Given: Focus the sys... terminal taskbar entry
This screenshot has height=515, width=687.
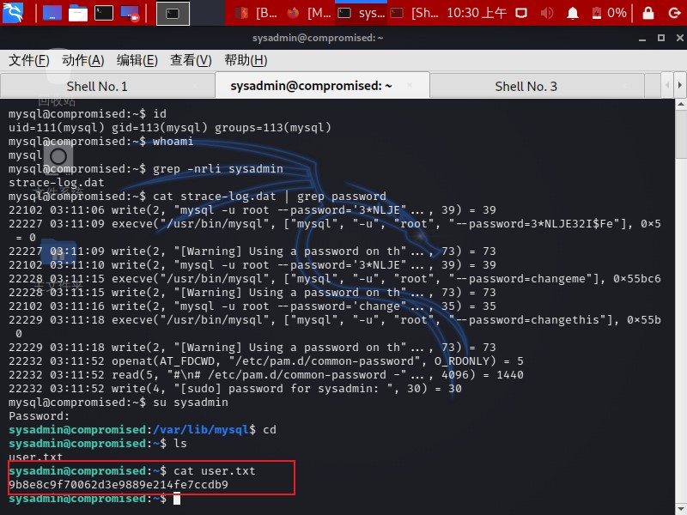Looking at the screenshot, I should (361, 13).
